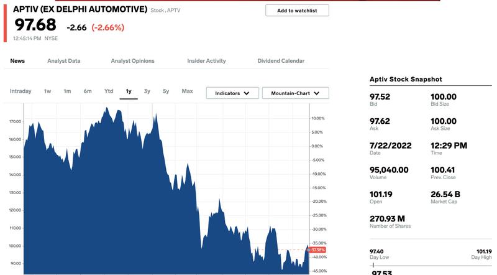Switch to Analyst Data tab

coord(64,61)
